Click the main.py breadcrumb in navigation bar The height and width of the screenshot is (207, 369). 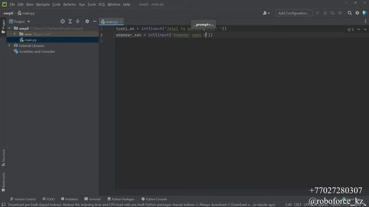(26, 13)
